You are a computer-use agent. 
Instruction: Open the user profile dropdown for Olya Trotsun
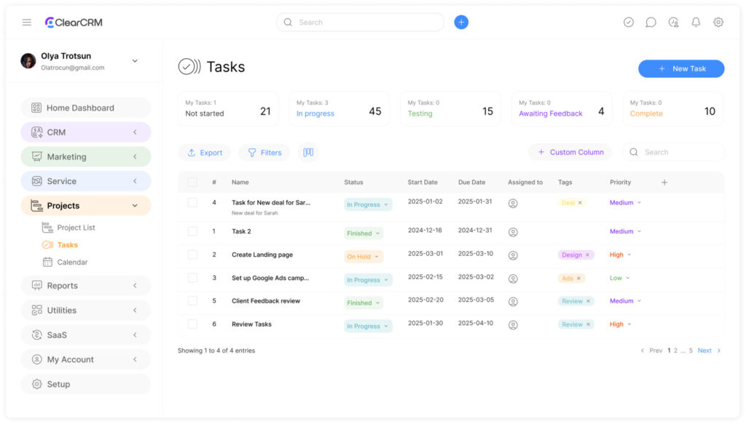click(x=135, y=61)
